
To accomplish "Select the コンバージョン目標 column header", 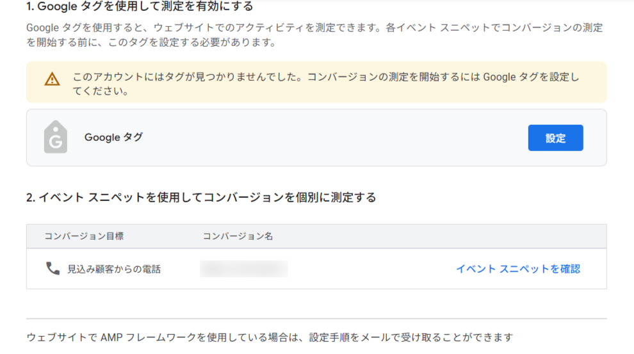I will [84, 236].
